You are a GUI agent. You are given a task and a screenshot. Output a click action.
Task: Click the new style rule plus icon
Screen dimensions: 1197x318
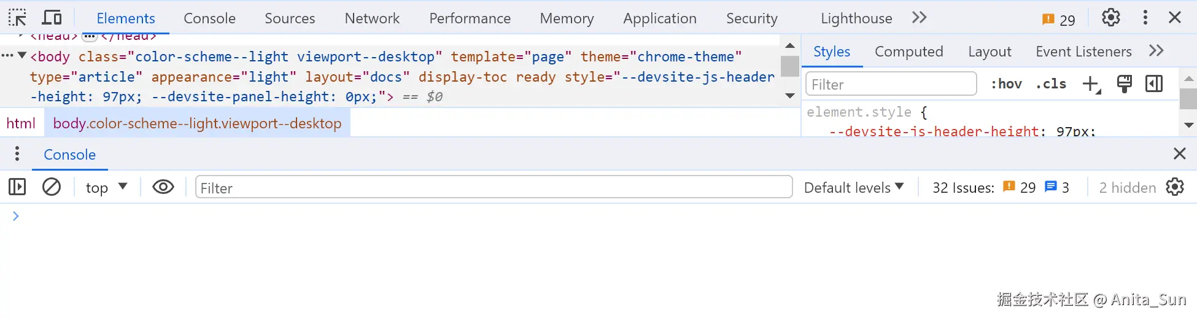point(1091,84)
